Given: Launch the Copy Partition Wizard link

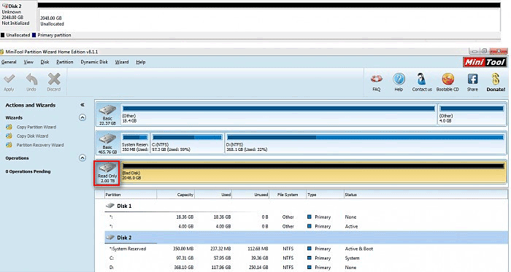Looking at the screenshot, I should tap(36, 127).
